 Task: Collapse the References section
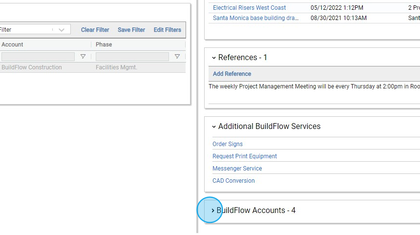point(214,58)
